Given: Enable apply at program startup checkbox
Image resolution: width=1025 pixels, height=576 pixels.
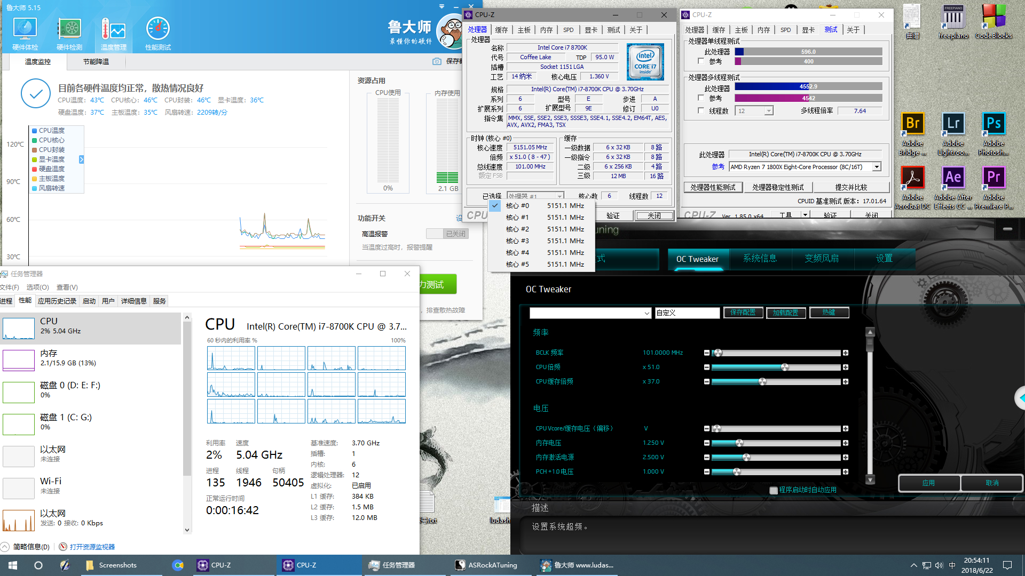Looking at the screenshot, I should [x=773, y=490].
